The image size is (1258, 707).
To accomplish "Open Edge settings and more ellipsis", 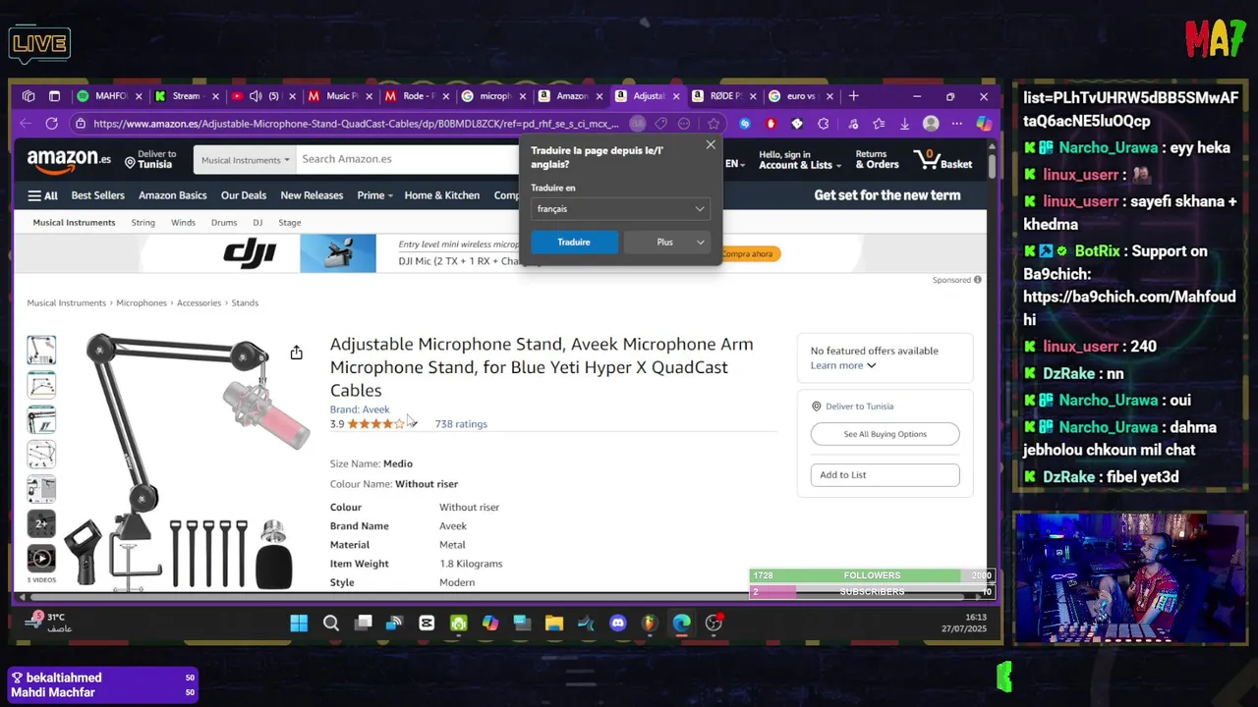I will 956,124.
